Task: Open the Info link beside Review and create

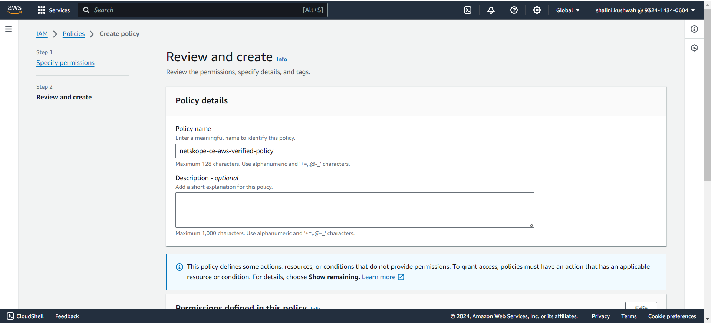Action: click(x=282, y=59)
